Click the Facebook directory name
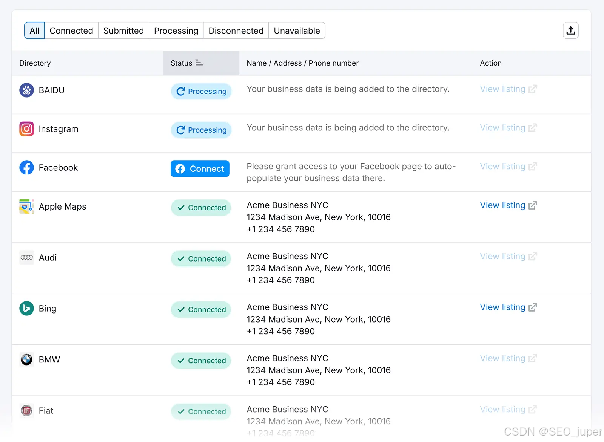Image resolution: width=604 pixels, height=442 pixels. pos(58,168)
